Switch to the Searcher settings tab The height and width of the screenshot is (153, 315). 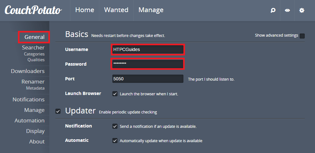pyautogui.click(x=33, y=47)
